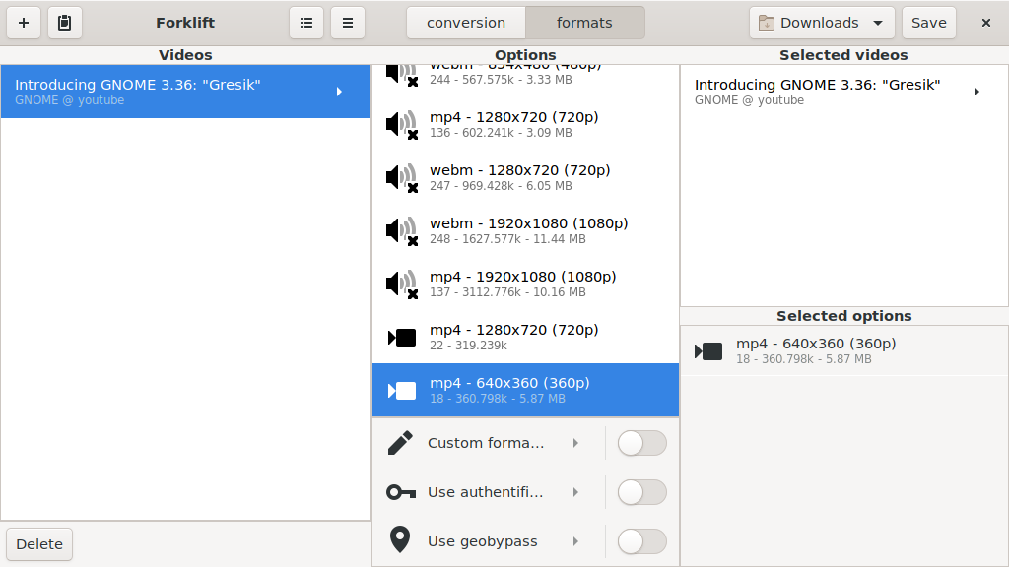
Task: Click the location pin geobypass icon
Action: [x=400, y=539]
